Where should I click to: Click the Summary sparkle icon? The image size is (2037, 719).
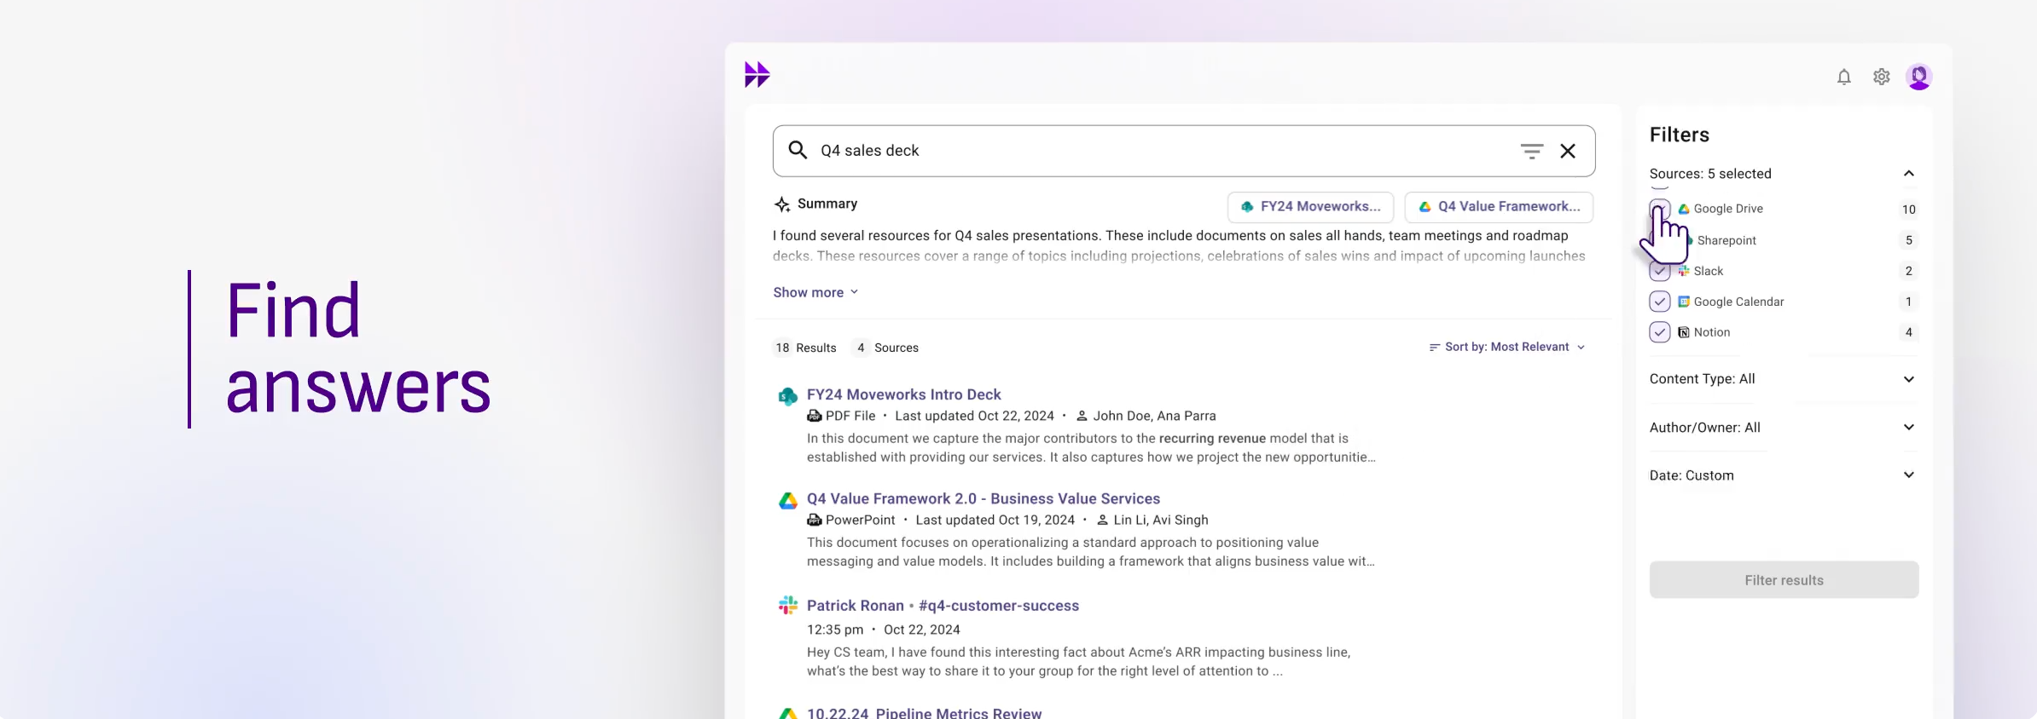781,204
